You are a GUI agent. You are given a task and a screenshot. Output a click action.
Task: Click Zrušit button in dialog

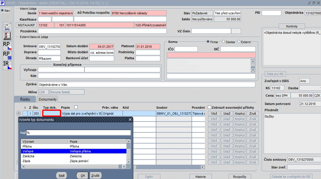[x=95, y=176]
